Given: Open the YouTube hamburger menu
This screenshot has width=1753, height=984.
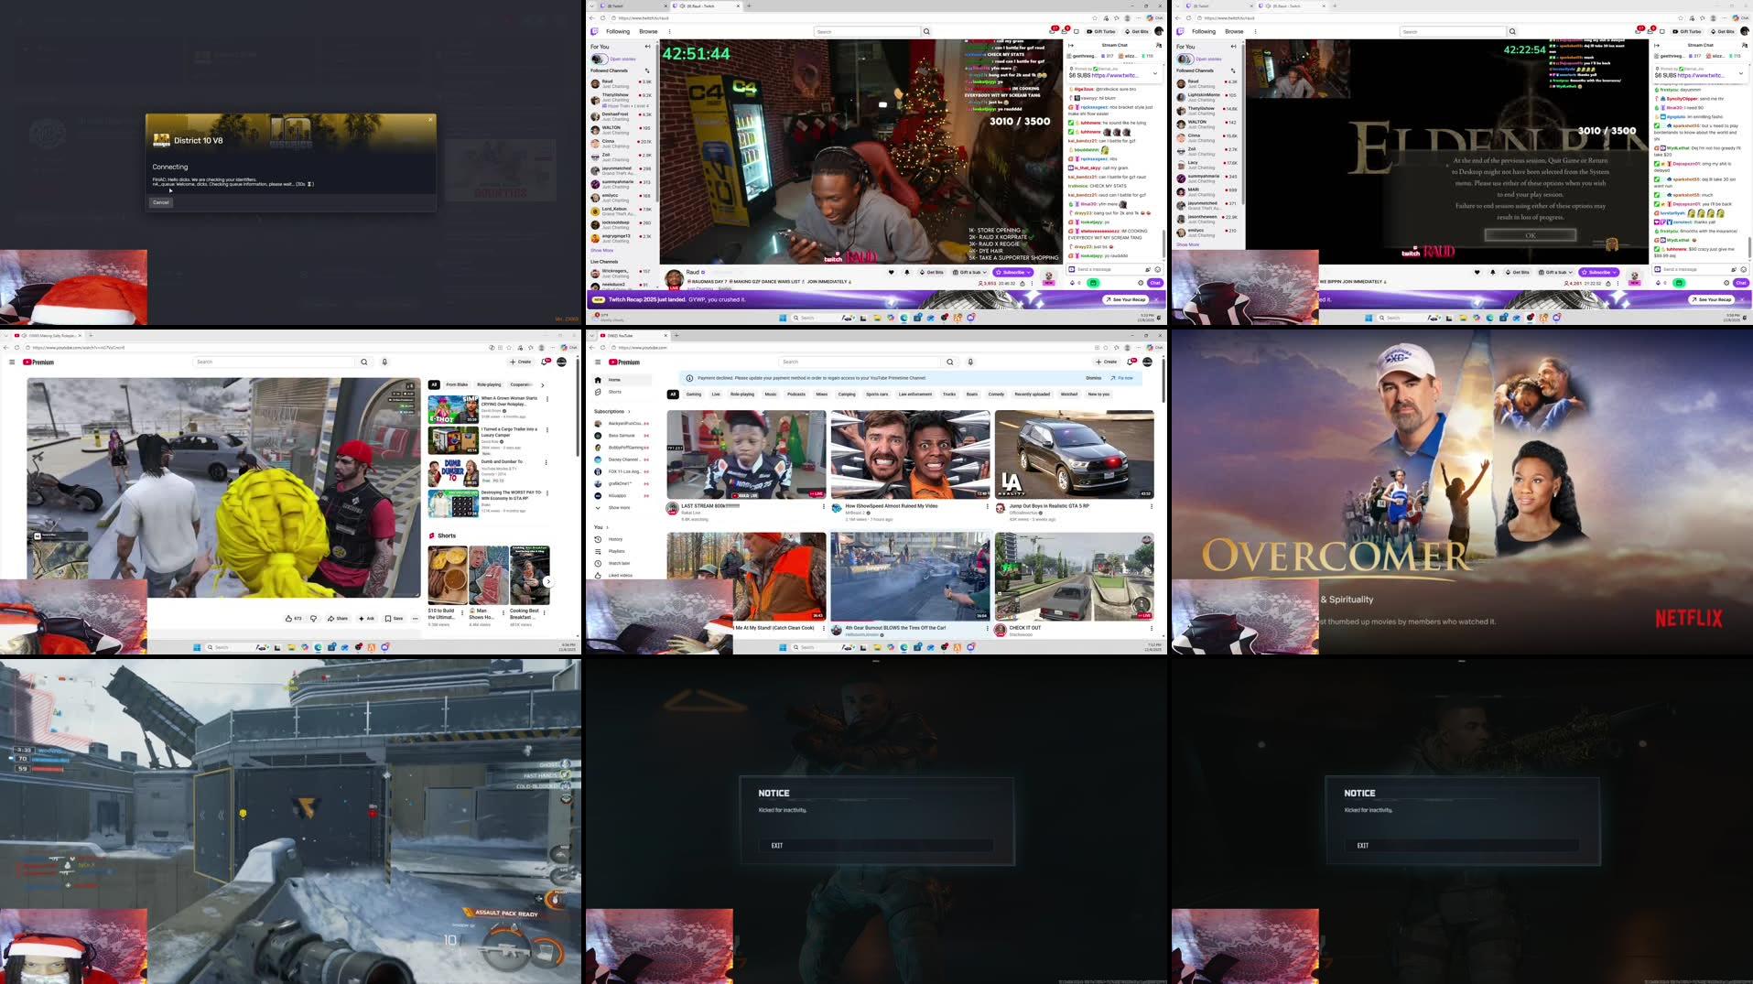Looking at the screenshot, I should 598,362.
